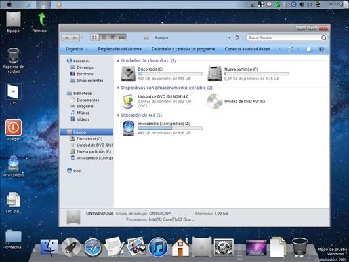Open the photos preview dock icon
Screen dimensions: 349x262
(x=136, y=247)
